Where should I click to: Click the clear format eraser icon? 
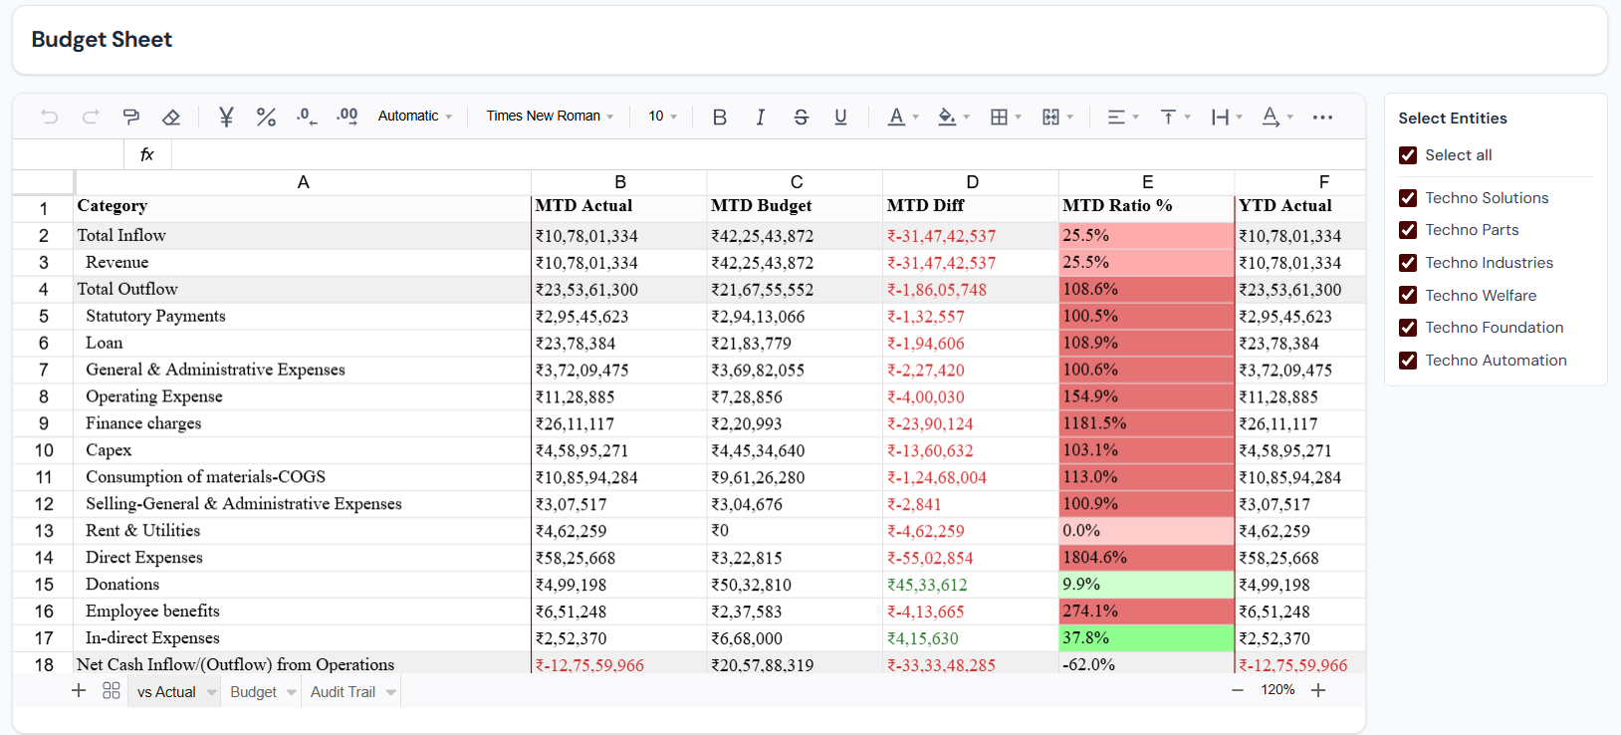coord(171,118)
